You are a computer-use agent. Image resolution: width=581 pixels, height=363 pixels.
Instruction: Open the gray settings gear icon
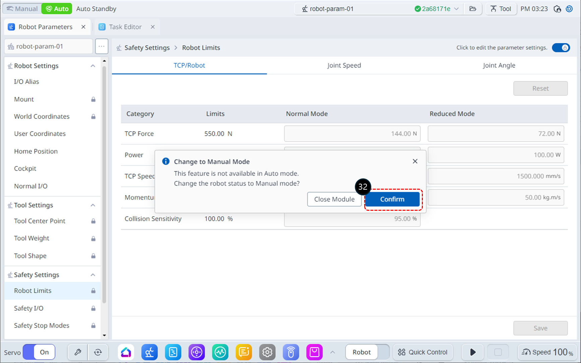267,352
